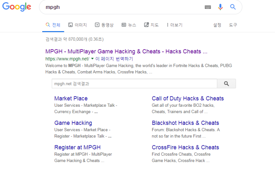Expand the dropdown arrow beside mpgh.net URL
The image size is (275, 169).
click(93, 59)
